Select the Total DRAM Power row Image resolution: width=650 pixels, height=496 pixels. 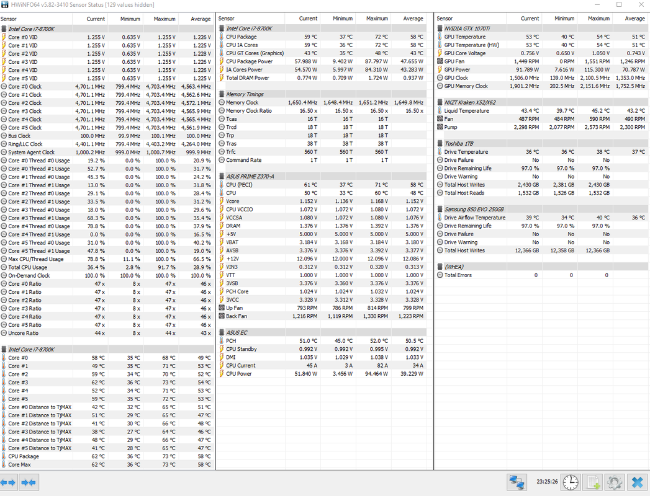point(322,78)
